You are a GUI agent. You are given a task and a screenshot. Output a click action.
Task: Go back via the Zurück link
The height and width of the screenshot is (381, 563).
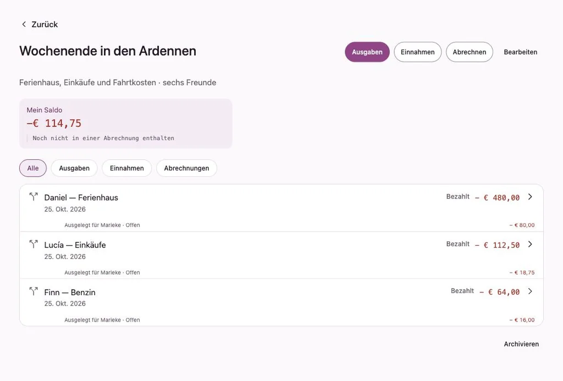click(39, 24)
